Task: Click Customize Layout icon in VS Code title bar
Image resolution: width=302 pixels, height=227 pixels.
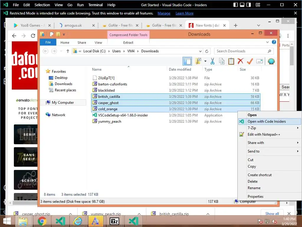Action: click(258, 5)
